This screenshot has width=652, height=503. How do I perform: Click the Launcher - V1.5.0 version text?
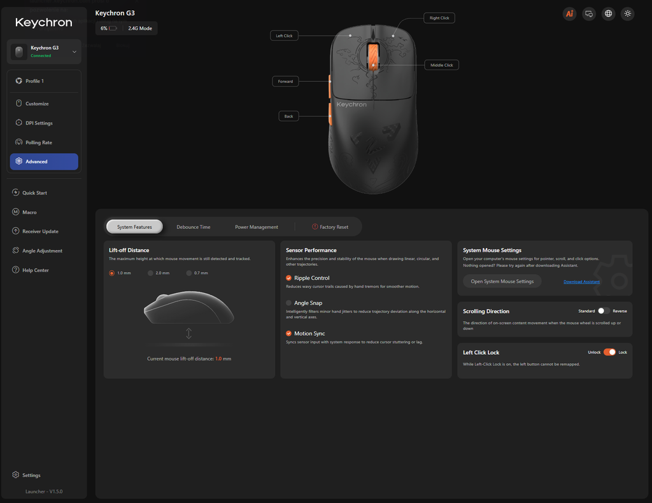[44, 492]
